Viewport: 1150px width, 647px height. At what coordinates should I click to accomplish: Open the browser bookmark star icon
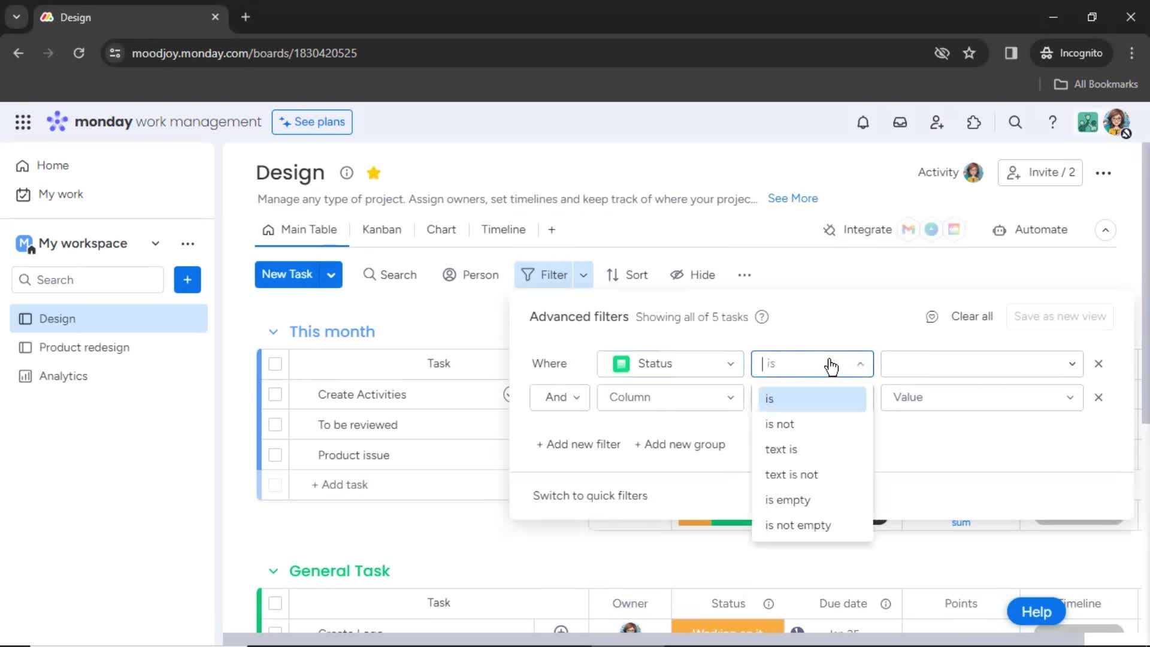pos(969,53)
